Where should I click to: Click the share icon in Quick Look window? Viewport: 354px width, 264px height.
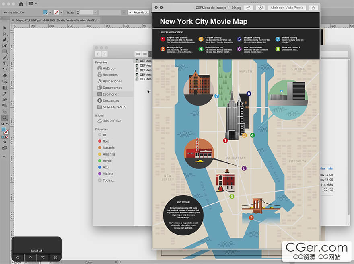click(313, 8)
